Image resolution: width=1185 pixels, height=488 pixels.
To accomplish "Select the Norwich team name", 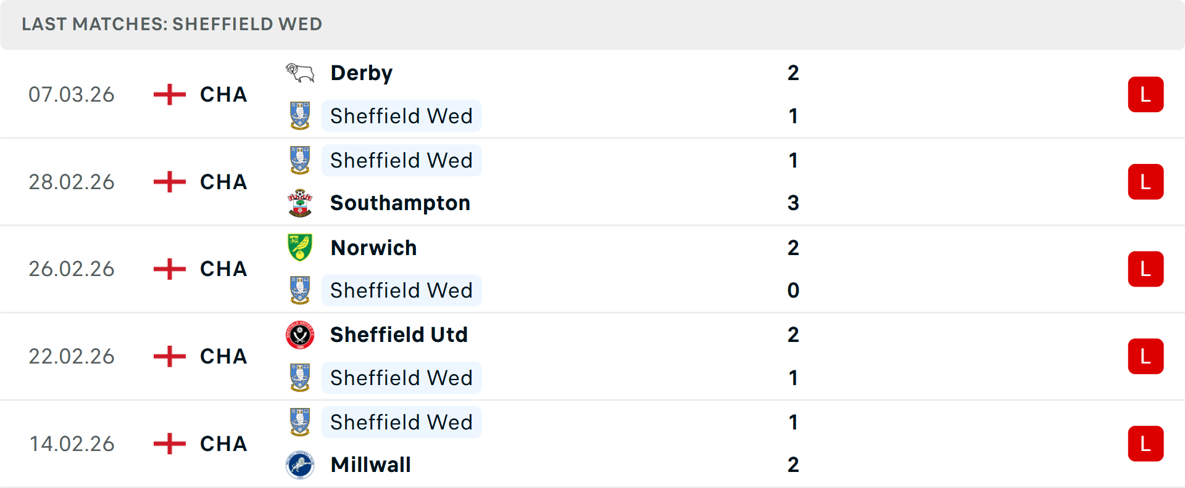I will [373, 247].
